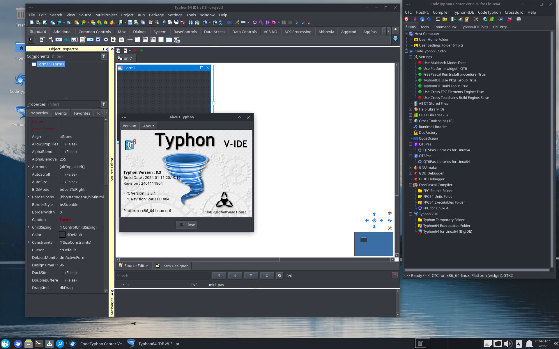Click the Save icon in Typhon IDE toolbar
The image size is (559, 349).
tap(130, 22)
